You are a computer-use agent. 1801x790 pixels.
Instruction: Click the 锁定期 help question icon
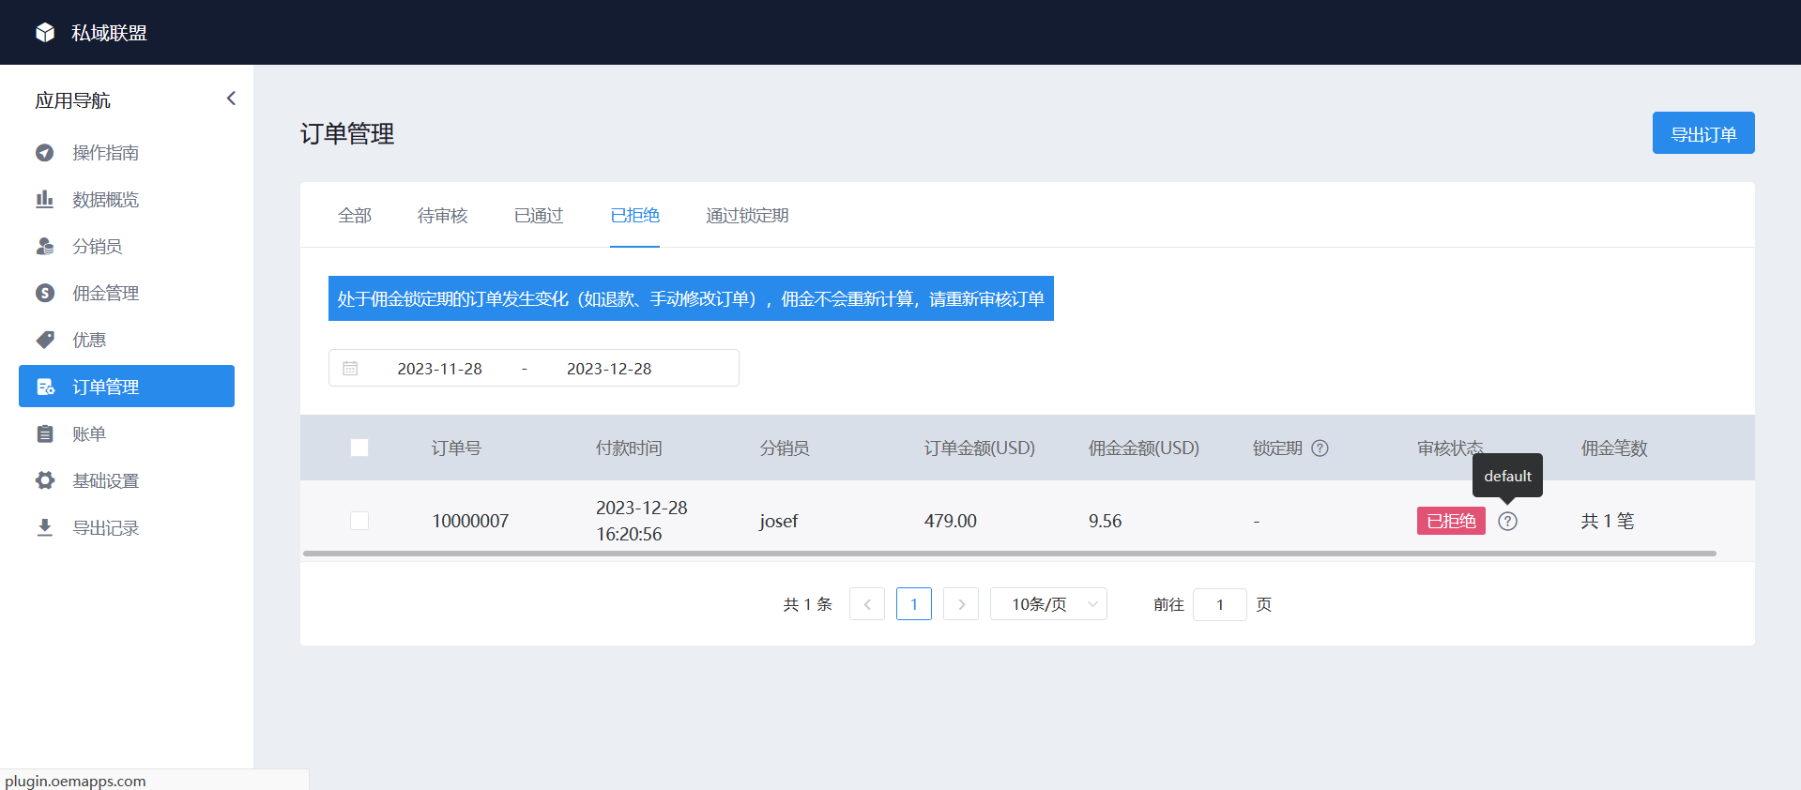(1320, 448)
